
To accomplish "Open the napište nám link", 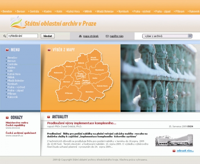I will (x=116, y=36).
